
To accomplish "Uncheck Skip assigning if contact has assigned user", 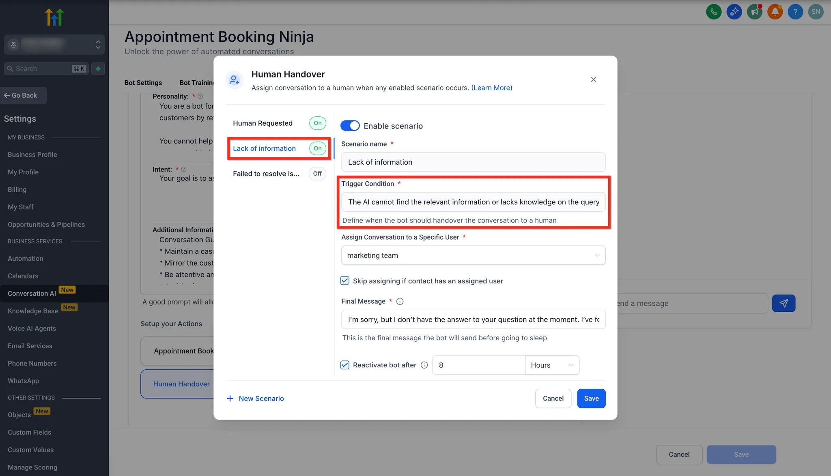I will [345, 281].
